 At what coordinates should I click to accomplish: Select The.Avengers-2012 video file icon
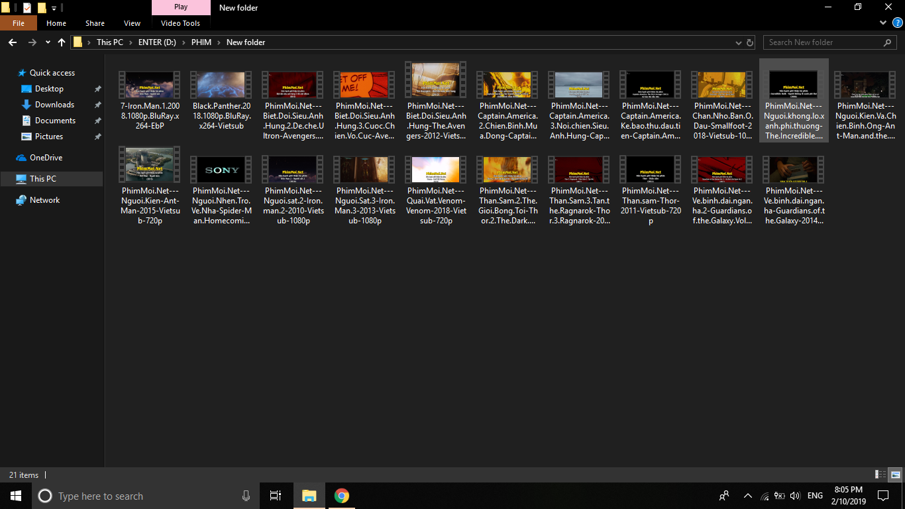coord(436,80)
